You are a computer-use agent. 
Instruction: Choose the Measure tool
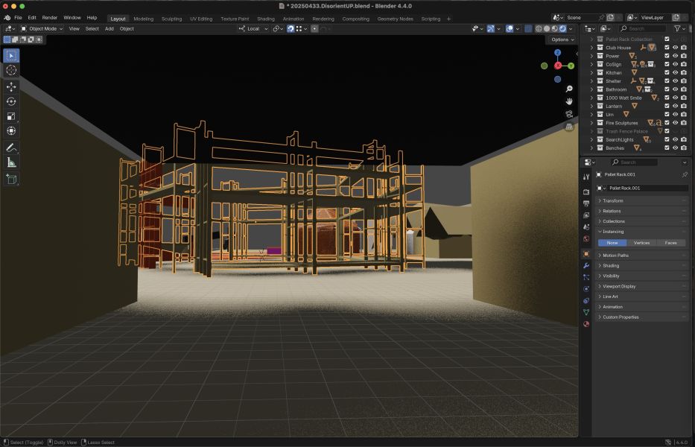point(11,162)
